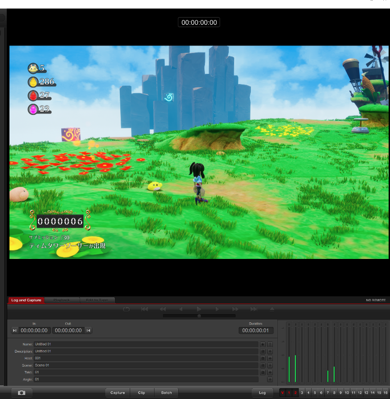390x399 pixels.
Task: Increment Scene with plus icon
Action: tap(270, 365)
